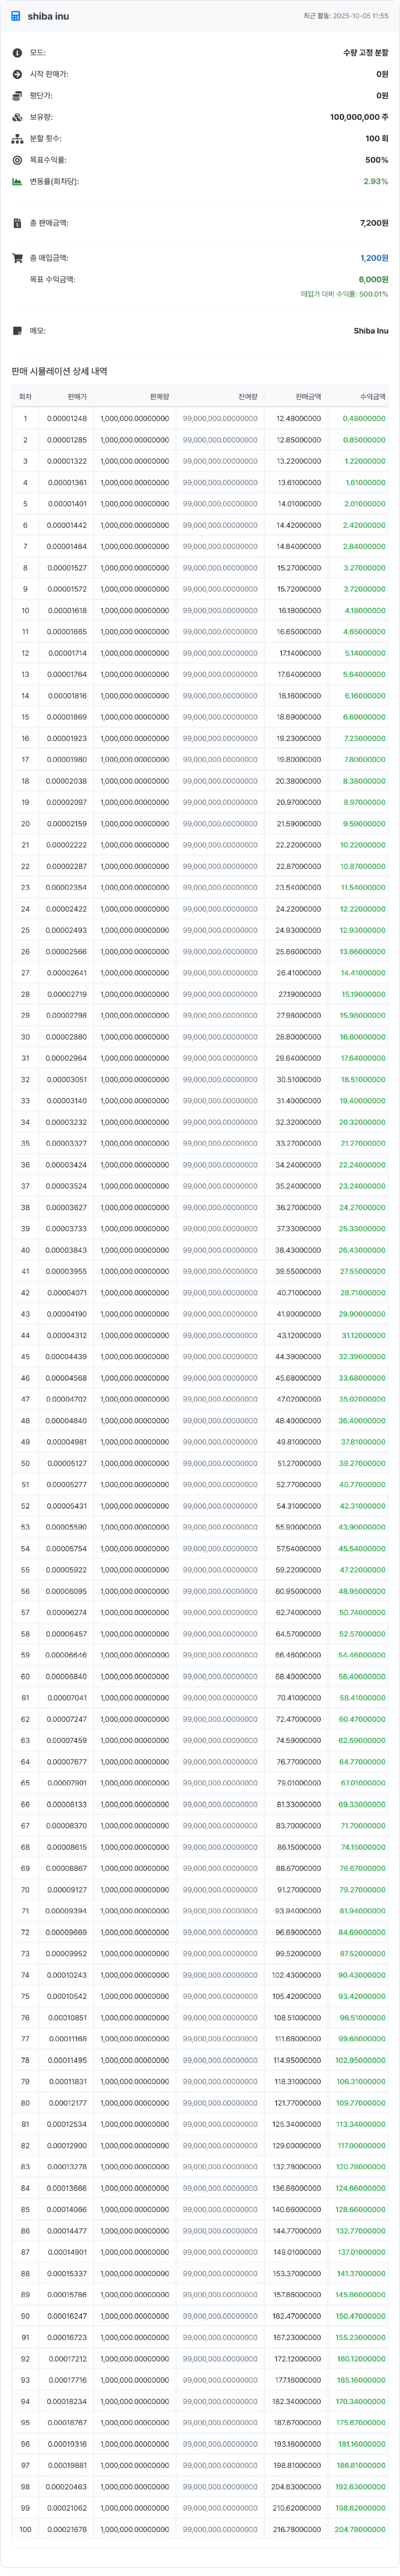400x2576 pixels.
Task: Click the stacked coins icon beside 평단가
Action: [17, 96]
